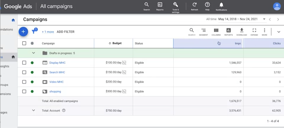Open Tools & settings wrench menu
This screenshot has width=284, height=128.
point(175,7)
